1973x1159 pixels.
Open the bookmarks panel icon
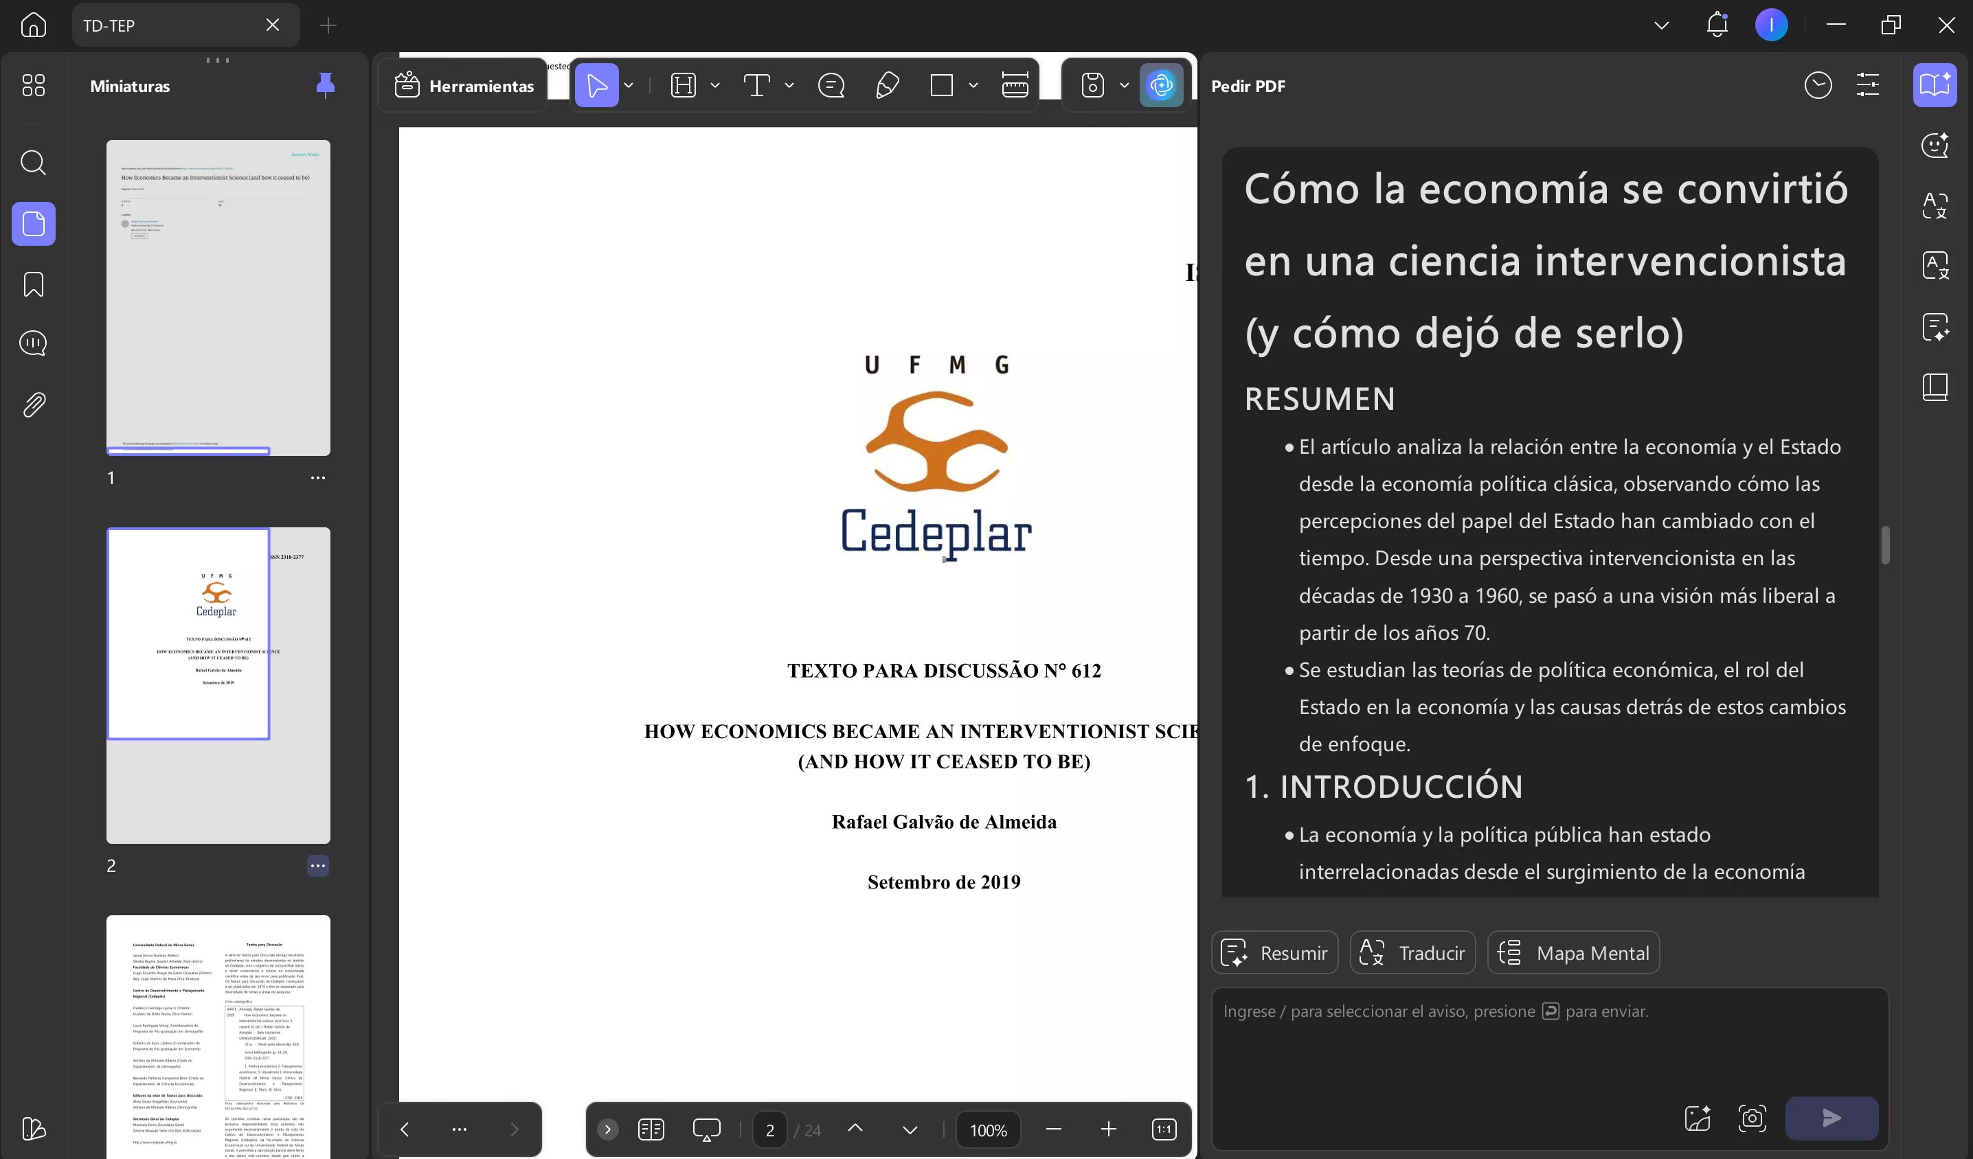pos(33,285)
